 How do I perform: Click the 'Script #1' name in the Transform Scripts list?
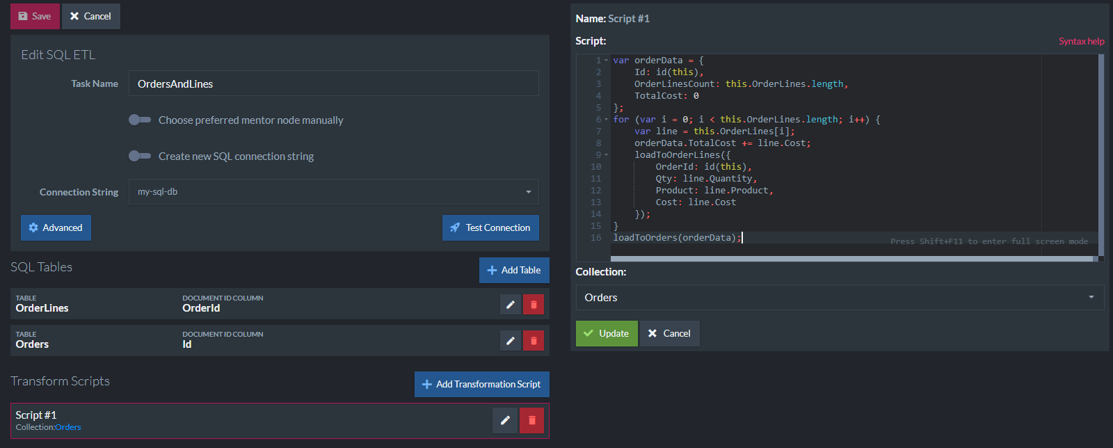36,415
